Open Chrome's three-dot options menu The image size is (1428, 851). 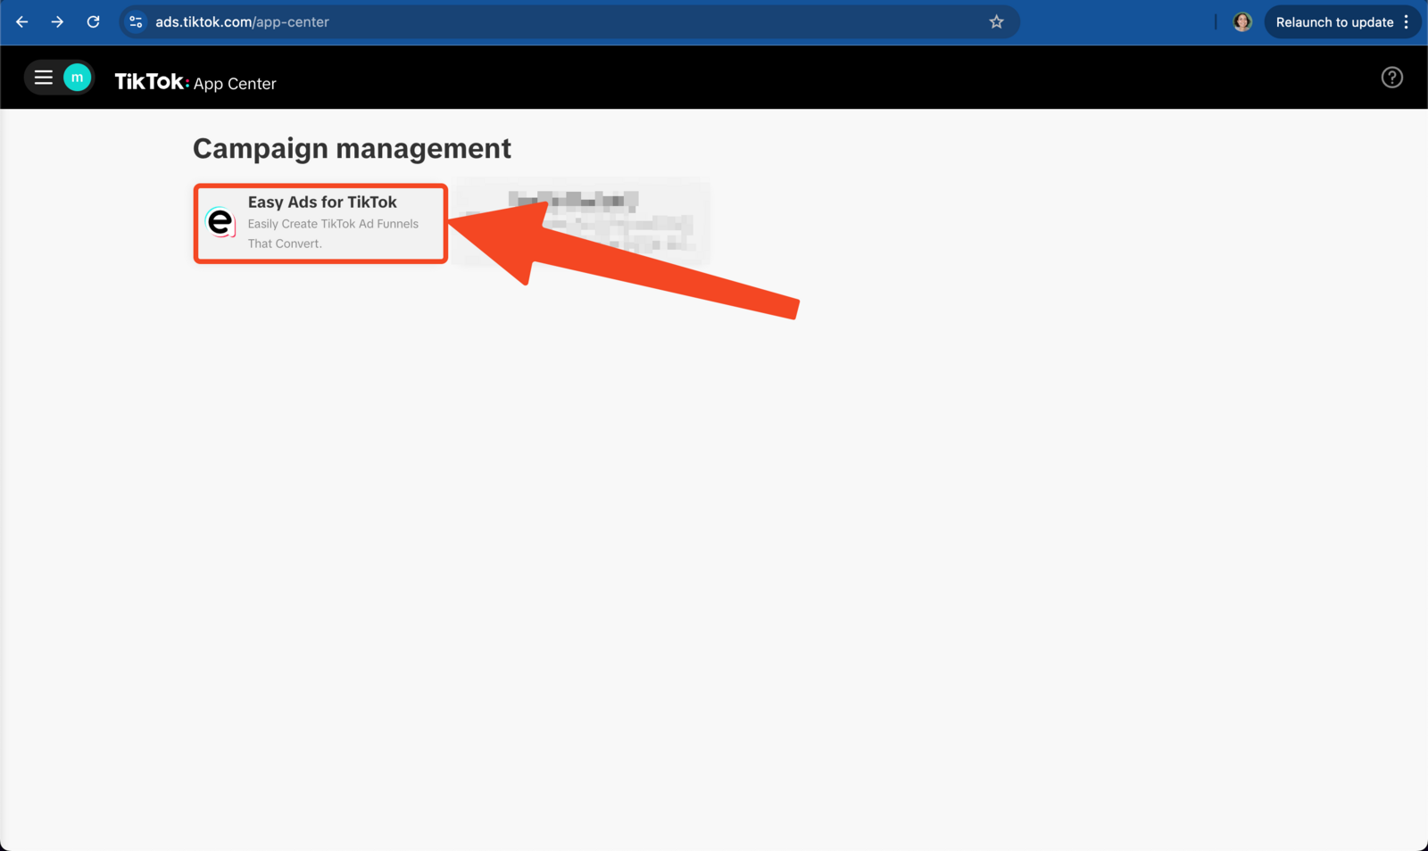click(1407, 22)
